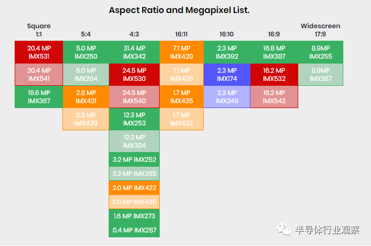
Task: Click the Aspect Ratio and Megapixel List title
Action: point(179,10)
